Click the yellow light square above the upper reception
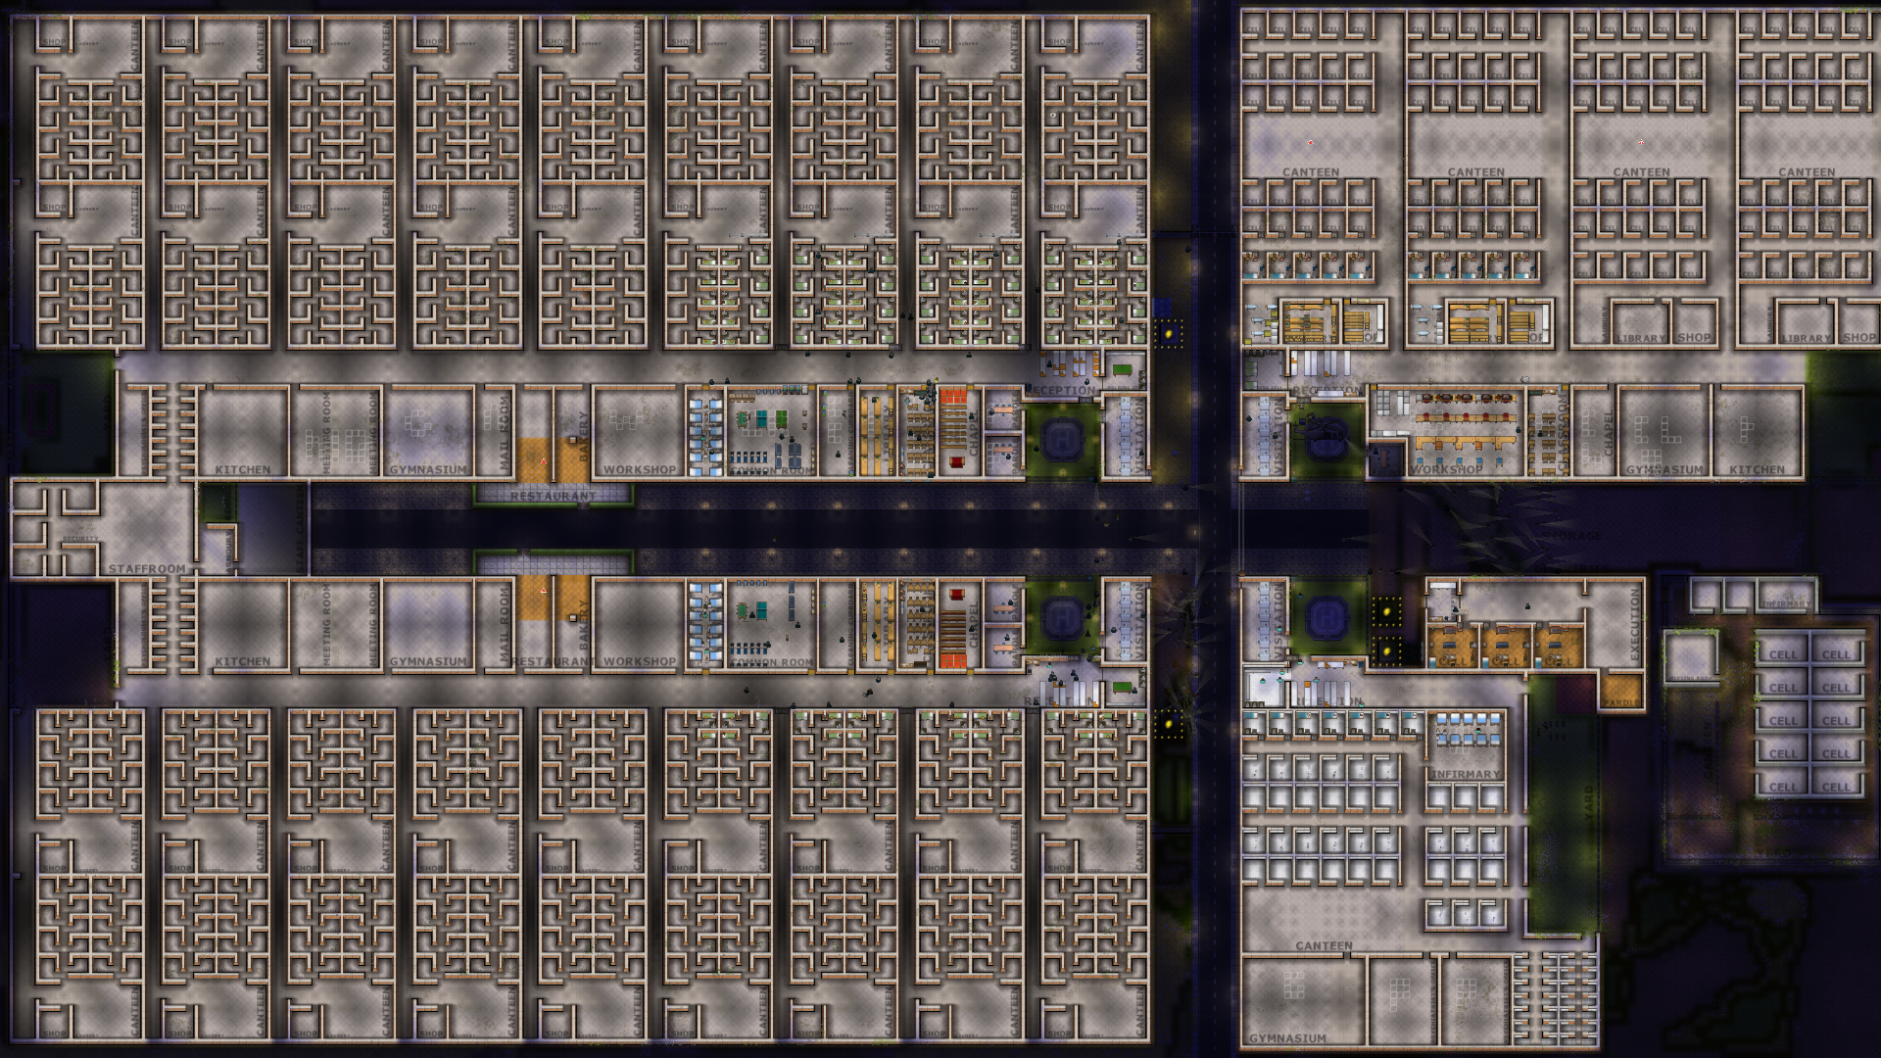Viewport: 1881px width, 1058px height. (x=1168, y=334)
